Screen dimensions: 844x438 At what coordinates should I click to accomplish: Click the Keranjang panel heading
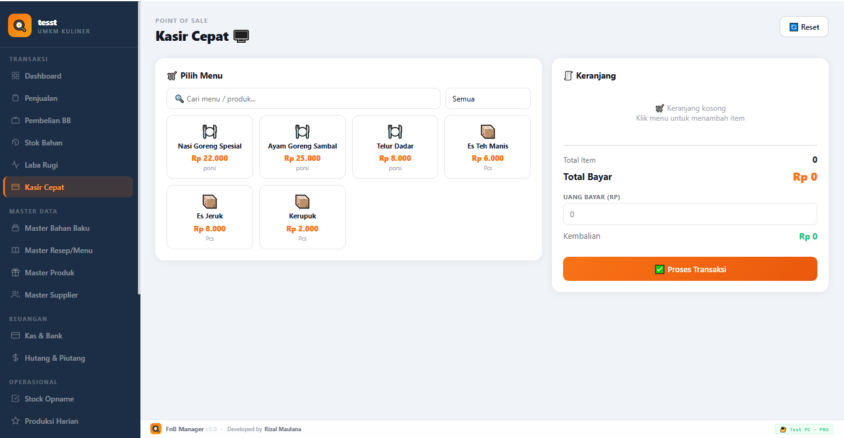tap(590, 76)
